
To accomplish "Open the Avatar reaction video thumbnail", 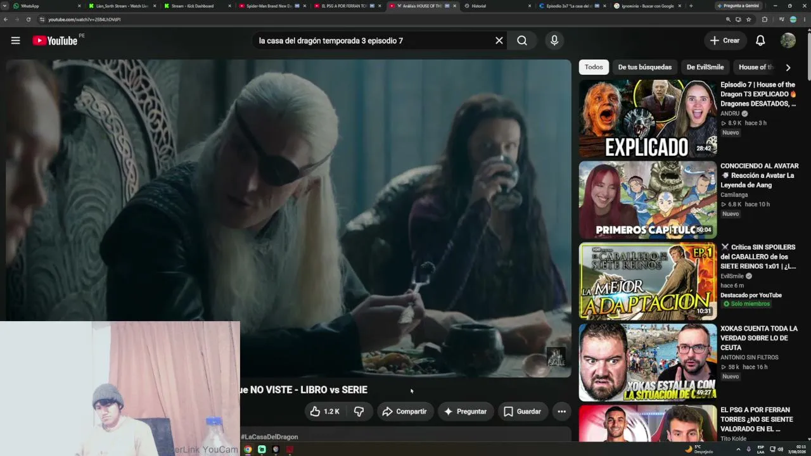I will [648, 199].
